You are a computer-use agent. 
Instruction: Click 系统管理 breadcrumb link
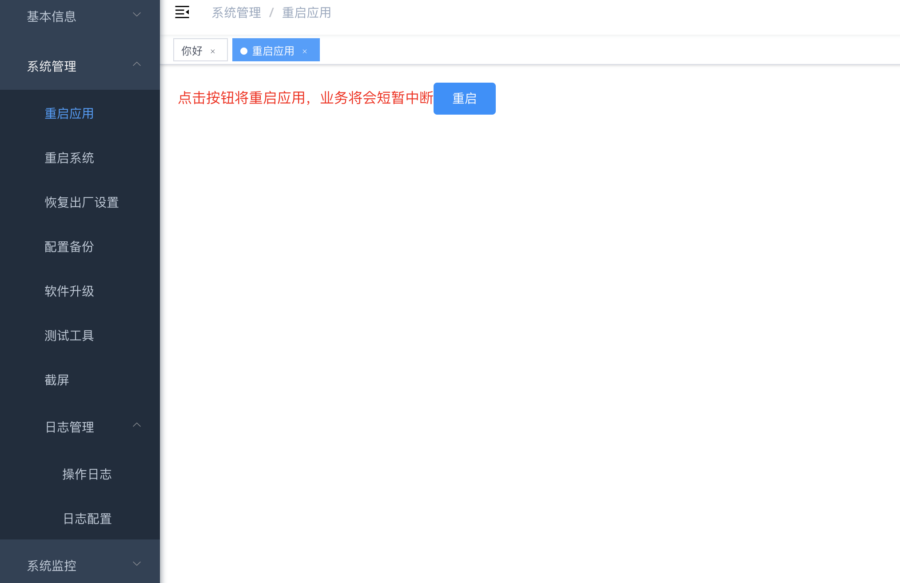236,13
